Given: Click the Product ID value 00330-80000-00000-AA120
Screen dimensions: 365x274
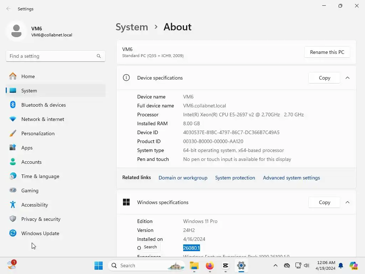Looking at the screenshot, I should (213, 141).
